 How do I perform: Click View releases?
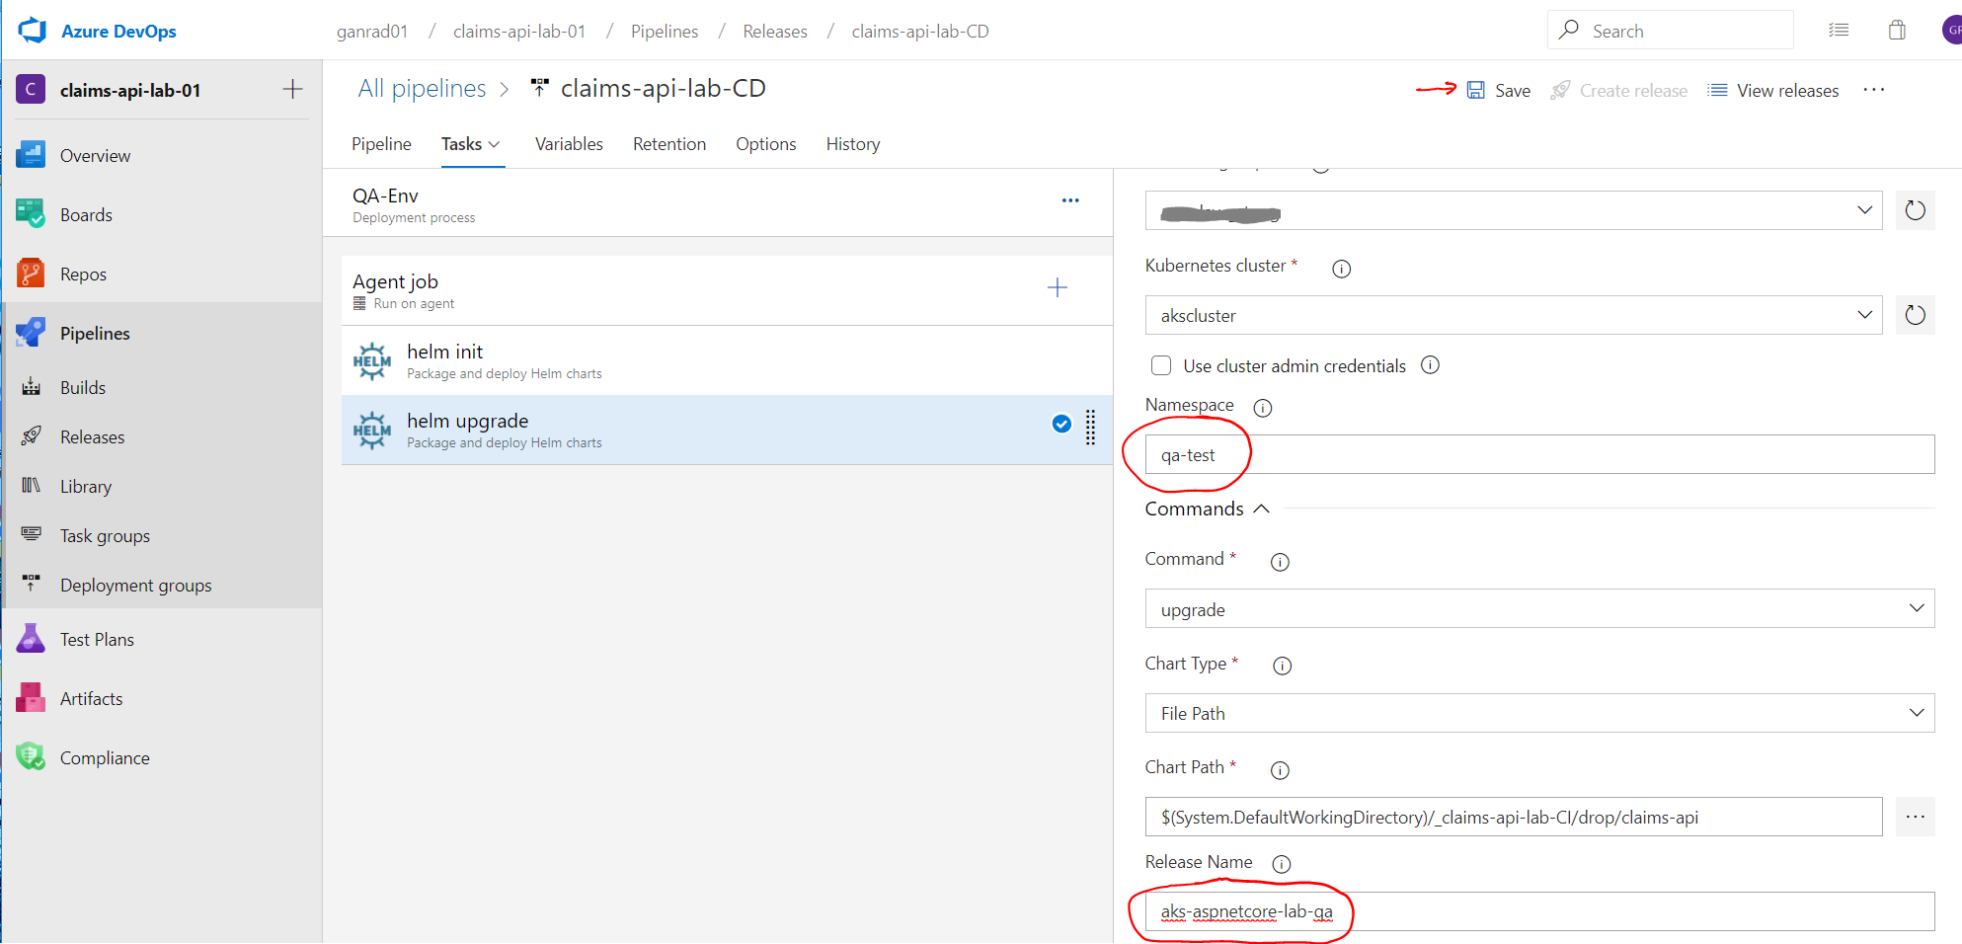[x=1773, y=91]
